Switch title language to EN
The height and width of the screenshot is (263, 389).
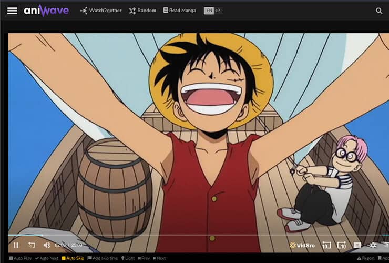(x=209, y=11)
